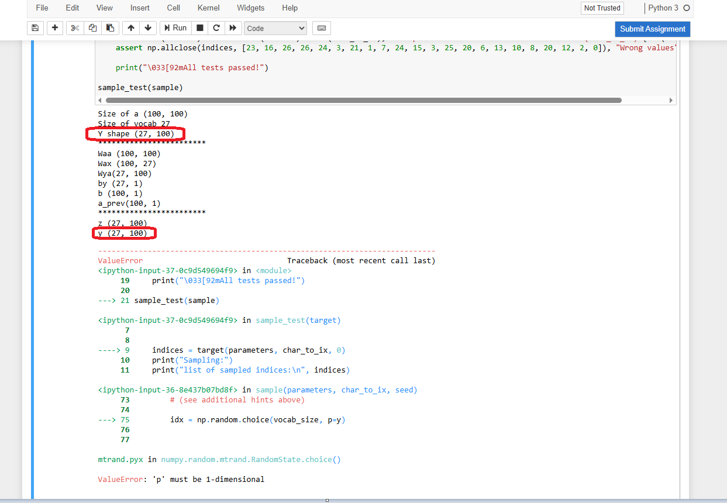Insert a new cell below with plus icon
727x503 pixels.
coord(55,28)
